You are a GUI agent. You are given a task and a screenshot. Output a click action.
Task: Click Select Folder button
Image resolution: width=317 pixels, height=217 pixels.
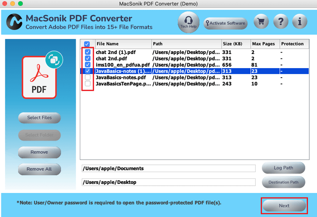[39, 135]
